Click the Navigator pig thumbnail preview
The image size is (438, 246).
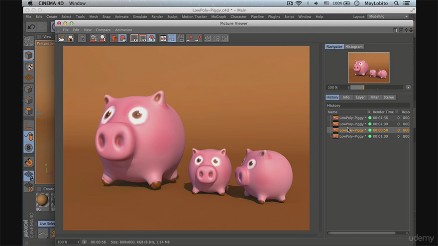click(x=369, y=68)
